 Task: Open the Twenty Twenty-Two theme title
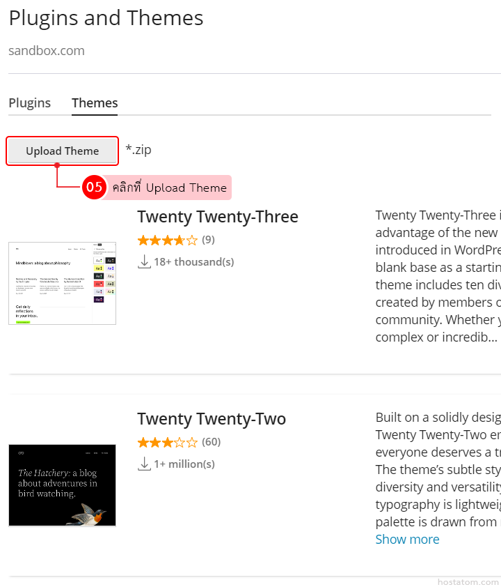[x=211, y=419]
